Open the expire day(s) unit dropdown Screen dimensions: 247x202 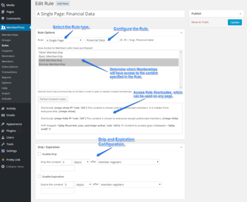(x=83, y=185)
